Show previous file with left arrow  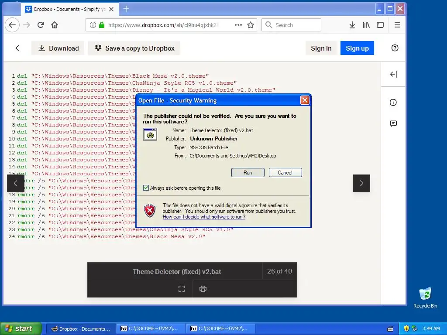[x=16, y=183]
